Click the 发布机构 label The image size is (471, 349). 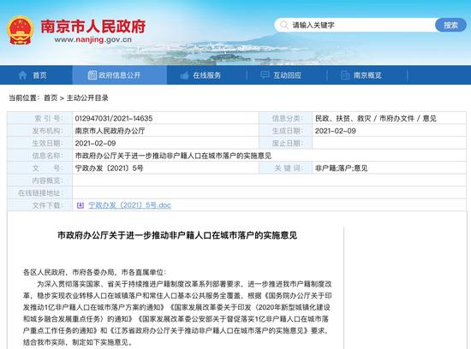tap(48, 131)
